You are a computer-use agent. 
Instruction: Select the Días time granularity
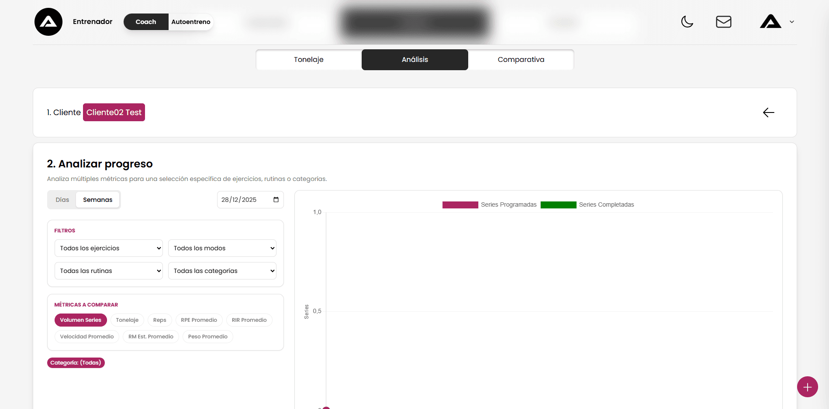(62, 200)
